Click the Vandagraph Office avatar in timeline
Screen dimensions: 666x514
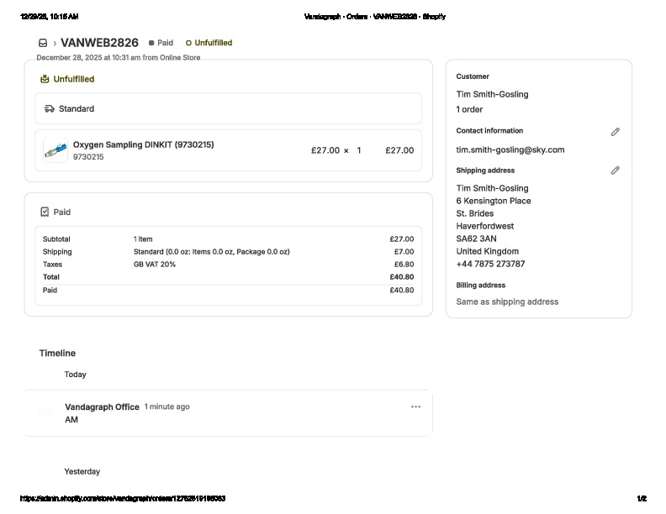(45, 412)
